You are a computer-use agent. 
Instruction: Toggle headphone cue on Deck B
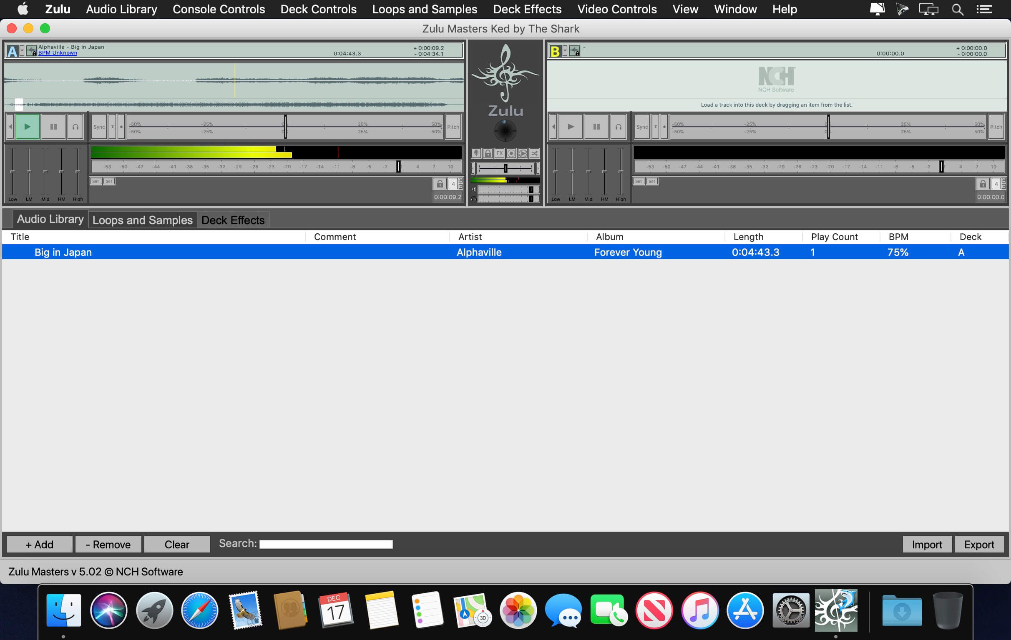619,126
